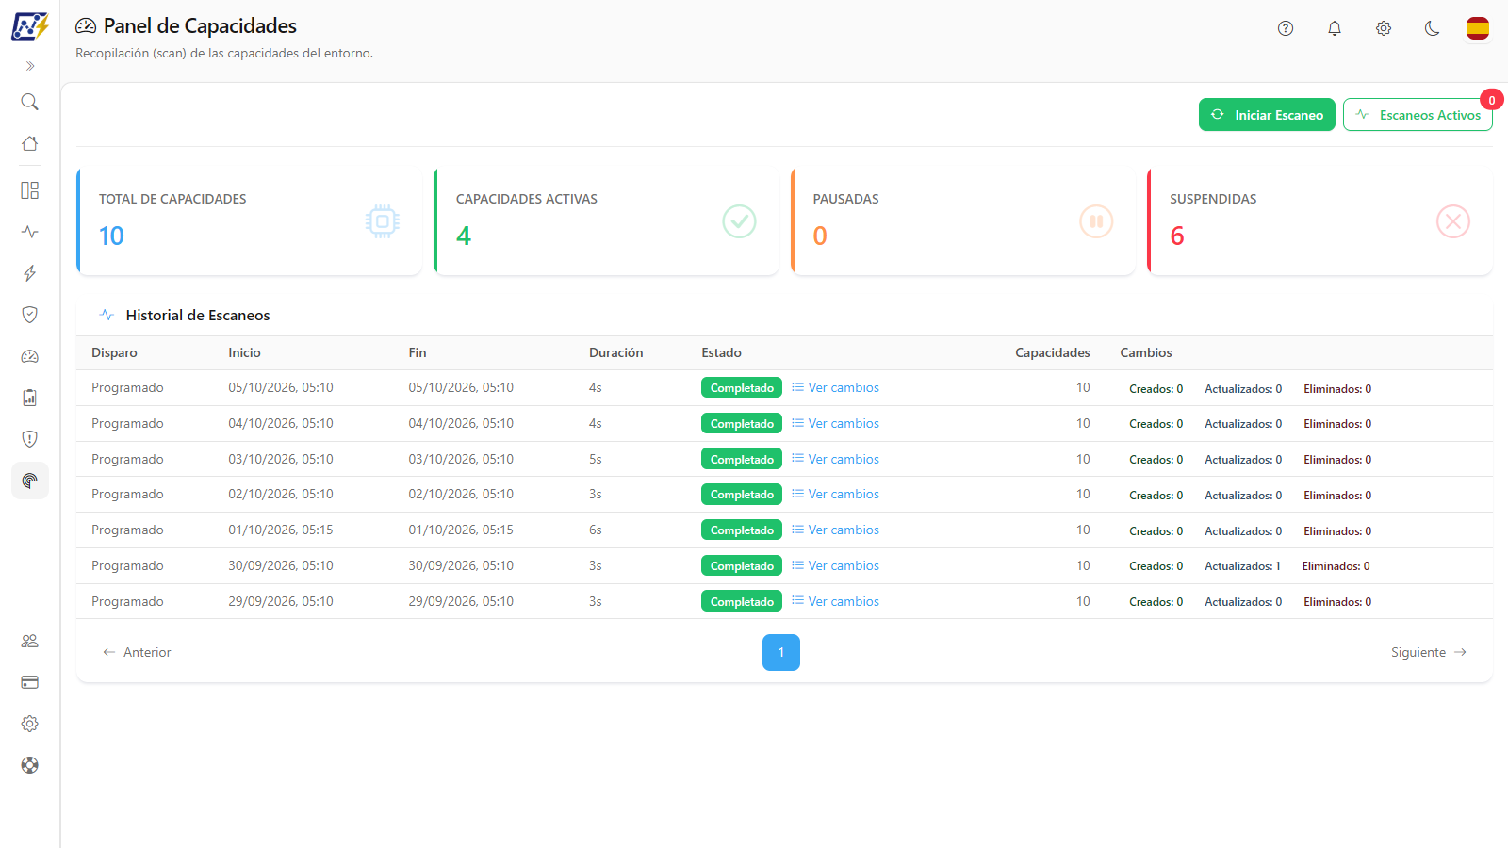Click the Duración column header
The height and width of the screenshot is (848, 1508).
tap(616, 352)
